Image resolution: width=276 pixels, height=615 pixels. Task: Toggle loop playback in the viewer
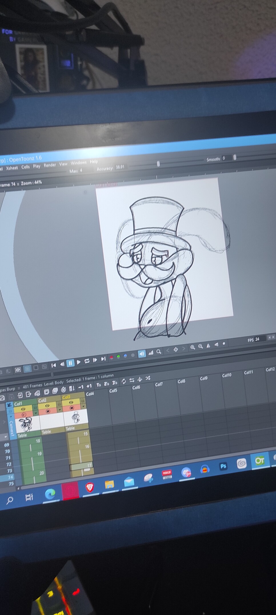pos(87,361)
